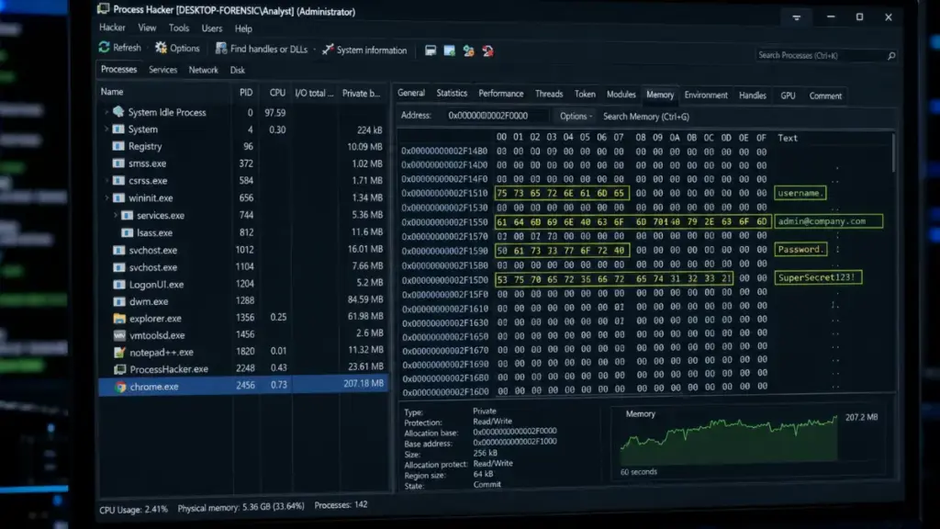Image resolution: width=940 pixels, height=529 pixels.
Task: Click the Refresh toolbar icon
Action: (105, 47)
